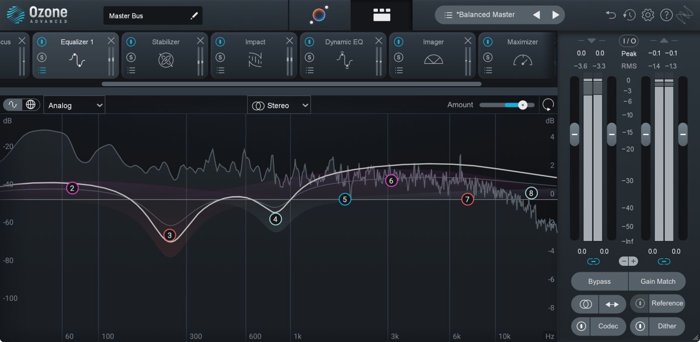The height and width of the screenshot is (342, 700).
Task: Show the EQ curve view
Action: [13, 105]
